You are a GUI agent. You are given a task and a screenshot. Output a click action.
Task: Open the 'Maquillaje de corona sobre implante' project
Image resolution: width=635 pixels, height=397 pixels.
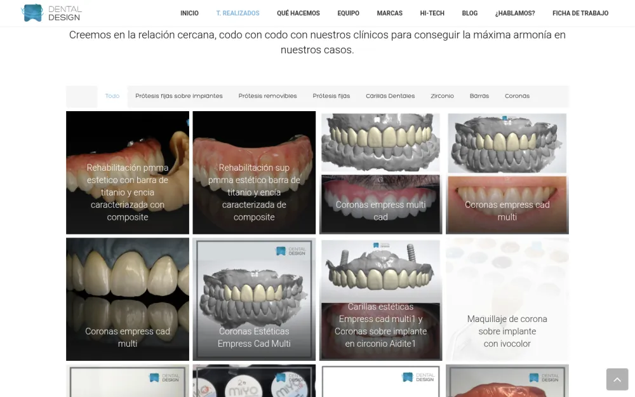[507, 299]
